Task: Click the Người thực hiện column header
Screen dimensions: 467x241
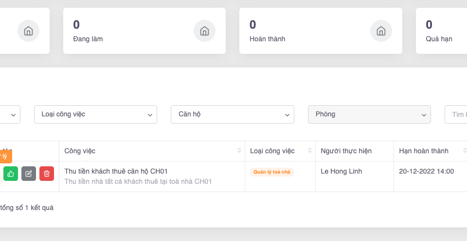Action: (x=346, y=151)
